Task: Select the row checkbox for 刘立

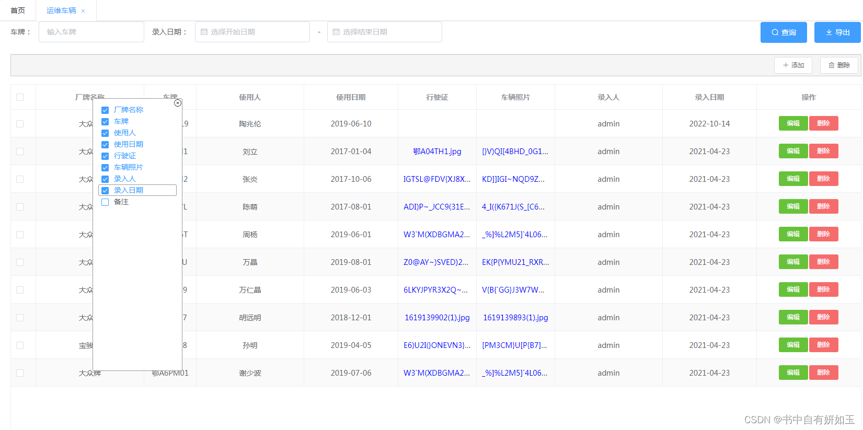Action: click(x=20, y=152)
